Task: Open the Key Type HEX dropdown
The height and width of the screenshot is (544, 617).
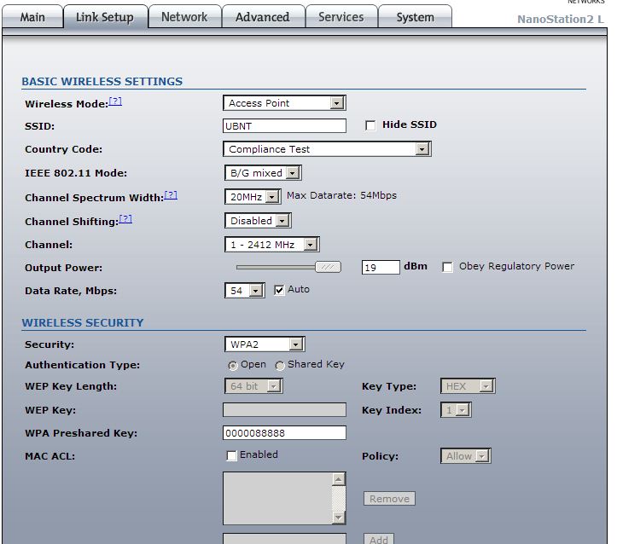Action: [468, 386]
